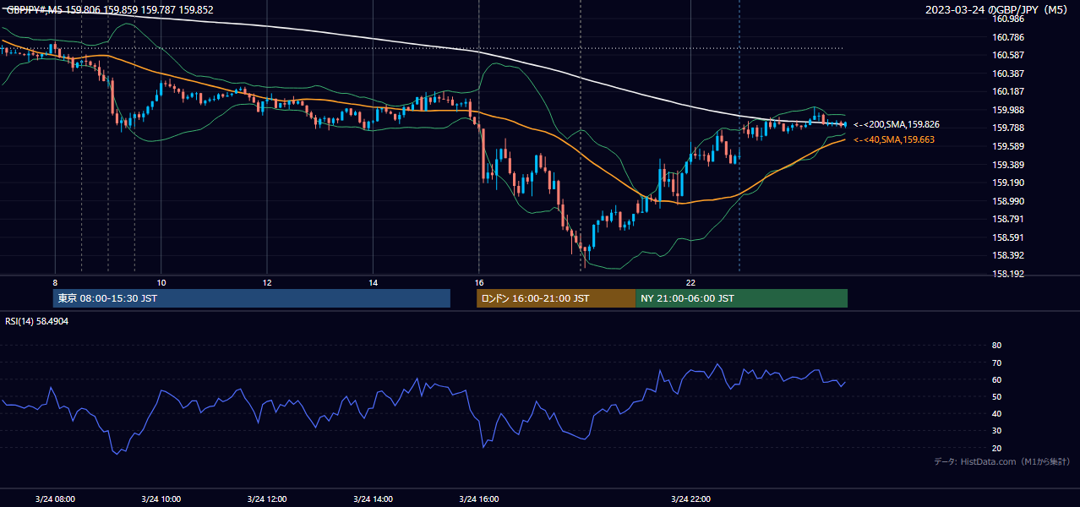Click price axis label 158.392
This screenshot has width=1080, height=507.
tap(1007, 255)
